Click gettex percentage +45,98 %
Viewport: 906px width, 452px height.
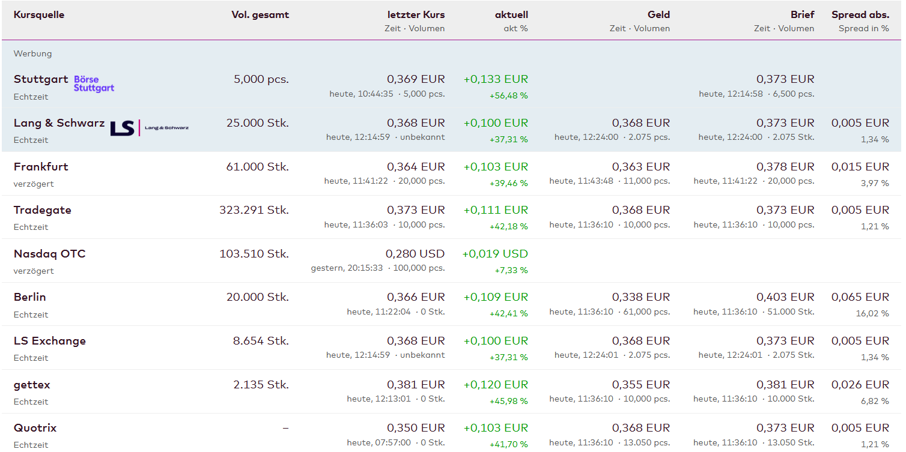(509, 401)
